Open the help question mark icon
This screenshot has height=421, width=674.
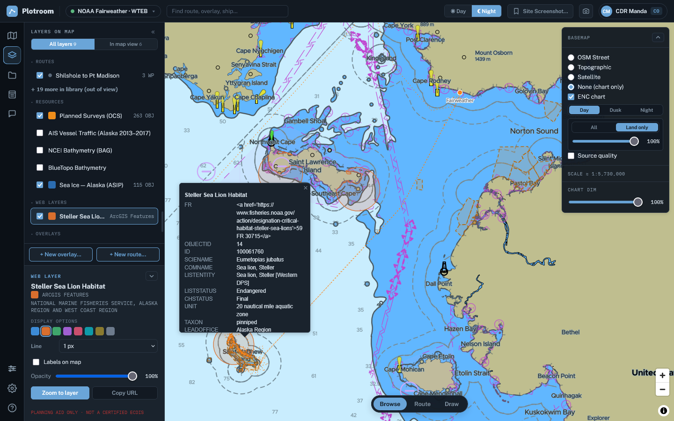(12, 408)
